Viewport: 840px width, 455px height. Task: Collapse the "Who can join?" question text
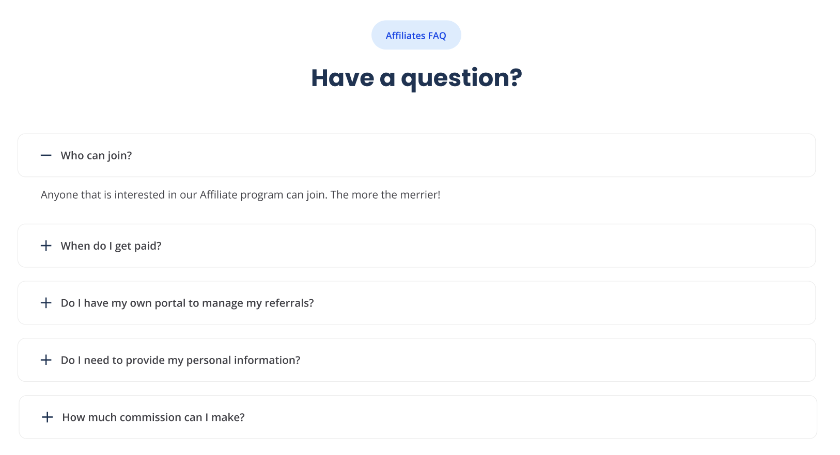click(96, 156)
